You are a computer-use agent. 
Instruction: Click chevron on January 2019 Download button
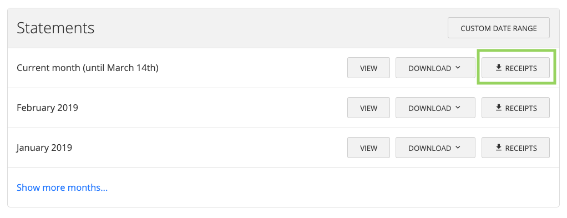458,147
